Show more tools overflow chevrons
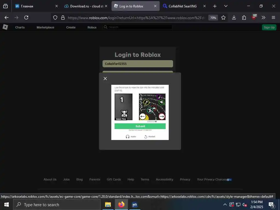Screen dimensions: 280x210 tap(263, 17)
